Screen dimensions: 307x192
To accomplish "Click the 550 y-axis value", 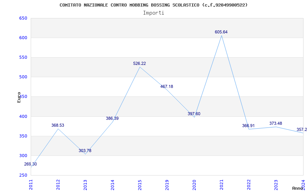I will 23,57.
